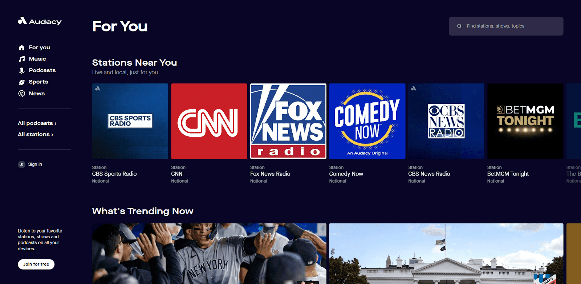Click the CBS Sports Radio title text
Image resolution: width=581 pixels, height=284 pixels.
(114, 174)
